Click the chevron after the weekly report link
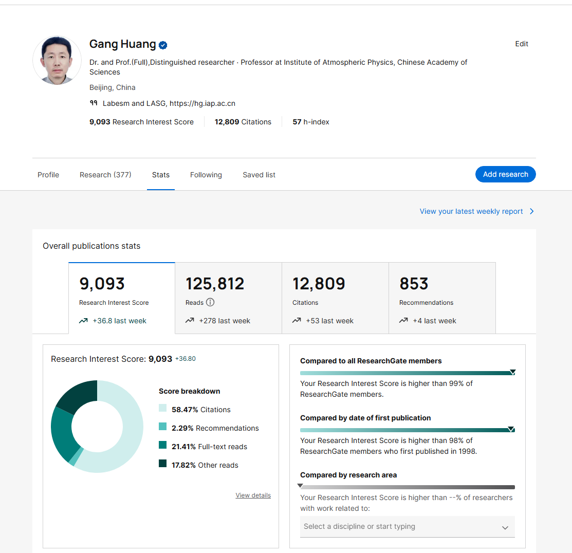The width and height of the screenshot is (572, 553). 531,211
